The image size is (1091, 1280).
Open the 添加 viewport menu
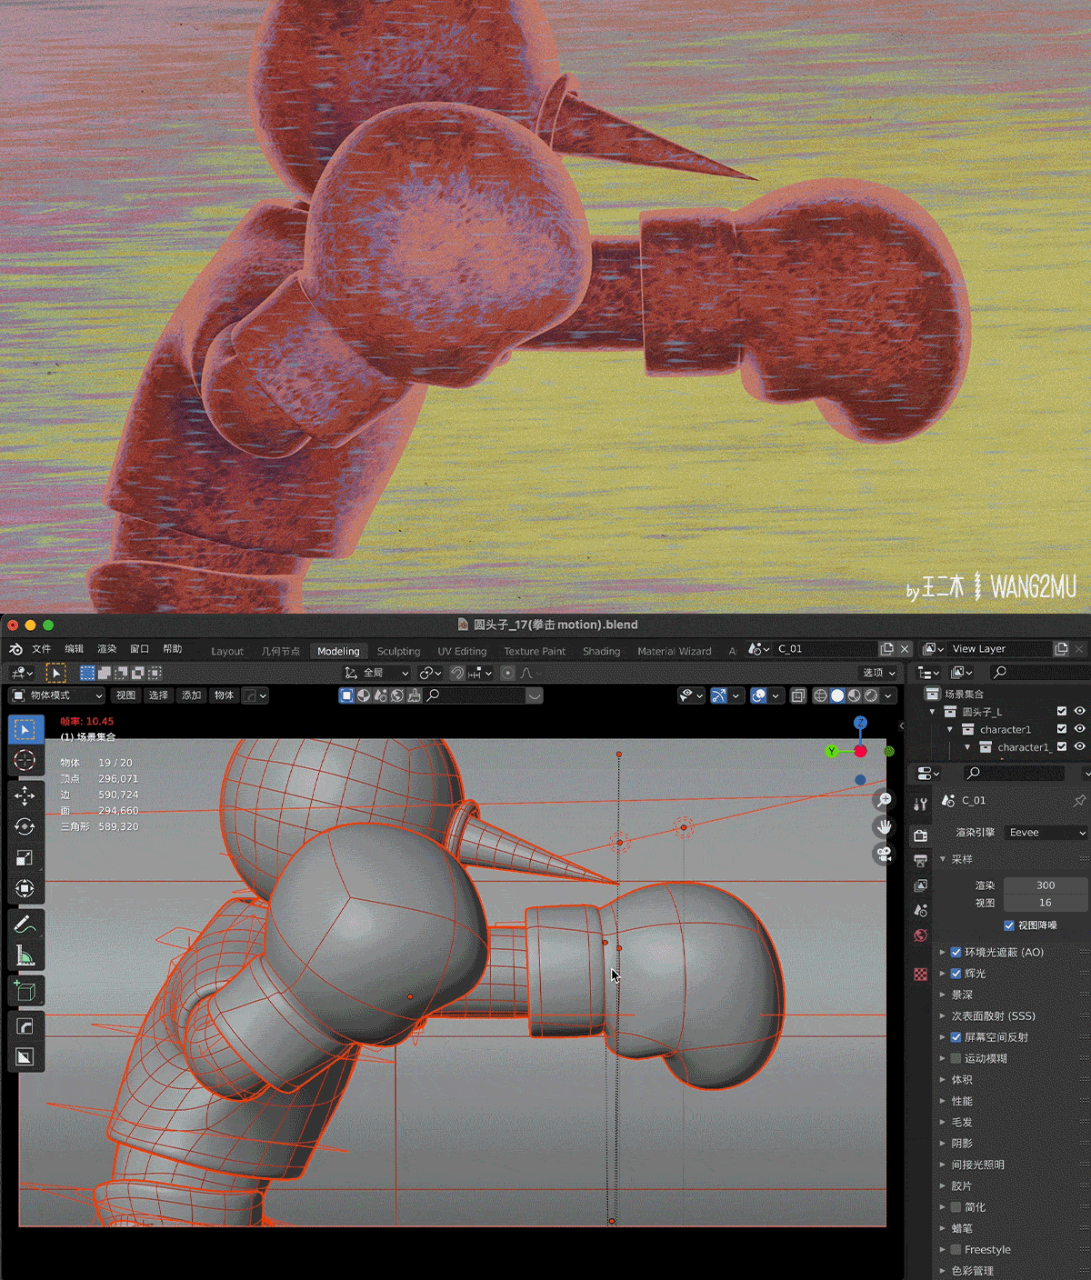tap(191, 695)
